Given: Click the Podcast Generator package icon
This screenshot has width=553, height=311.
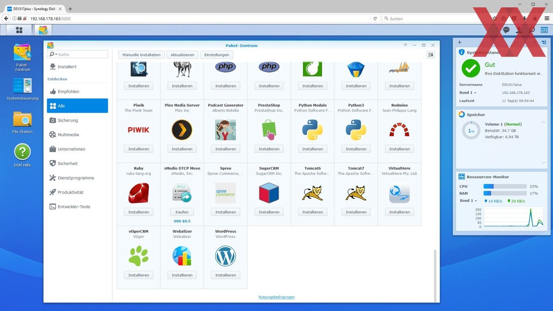Looking at the screenshot, I should coord(226,130).
